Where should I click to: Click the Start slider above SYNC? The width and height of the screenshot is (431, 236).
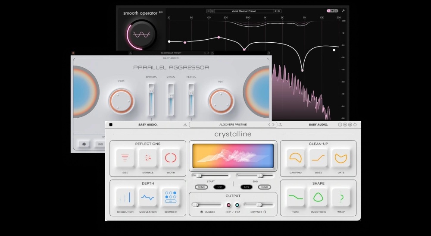coord(211,176)
